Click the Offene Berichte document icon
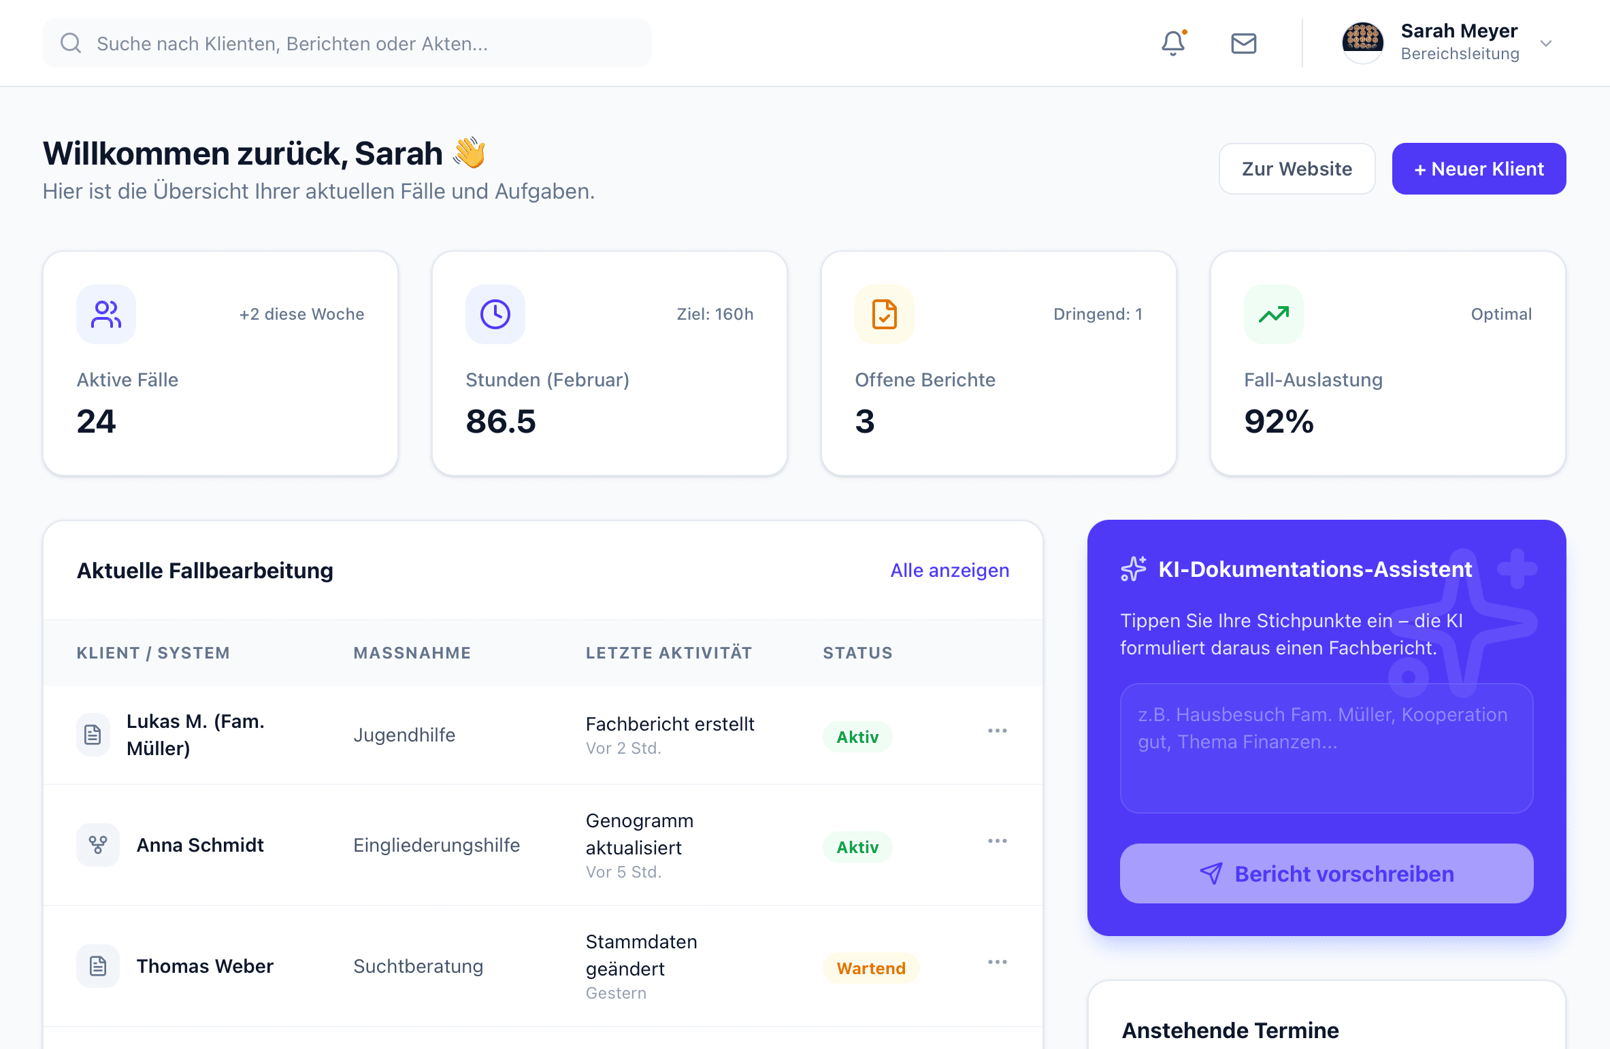The height and width of the screenshot is (1049, 1610). tap(884, 314)
